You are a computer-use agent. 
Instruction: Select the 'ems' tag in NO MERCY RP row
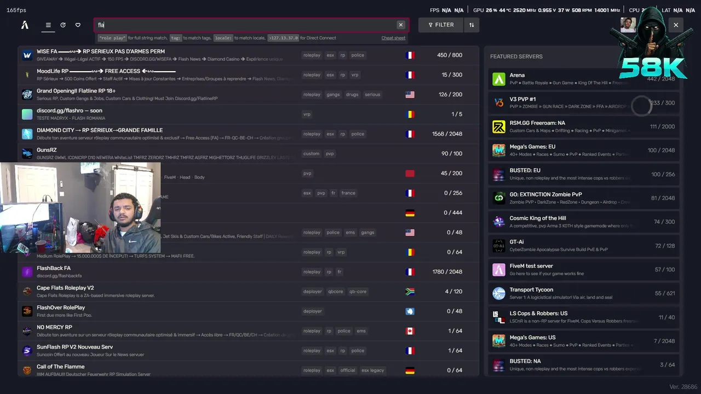pyautogui.click(x=361, y=331)
